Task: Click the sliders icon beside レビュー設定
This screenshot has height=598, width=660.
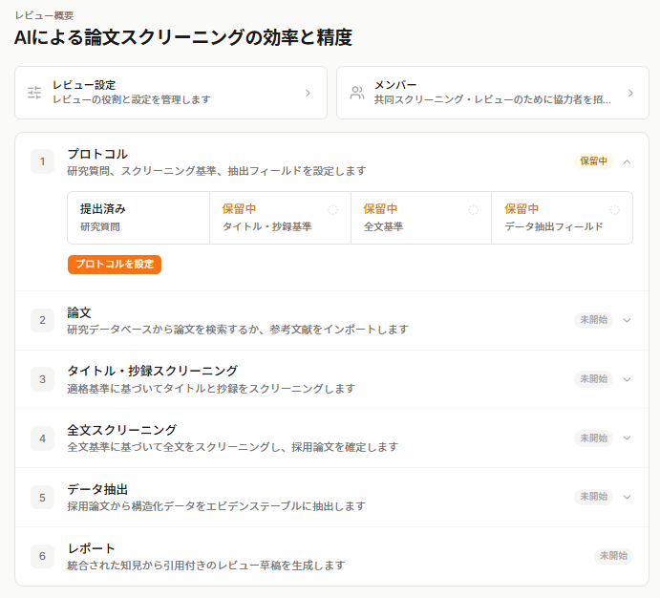Action: [x=34, y=93]
